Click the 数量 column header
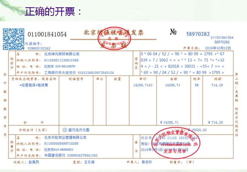 (x=117, y=79)
